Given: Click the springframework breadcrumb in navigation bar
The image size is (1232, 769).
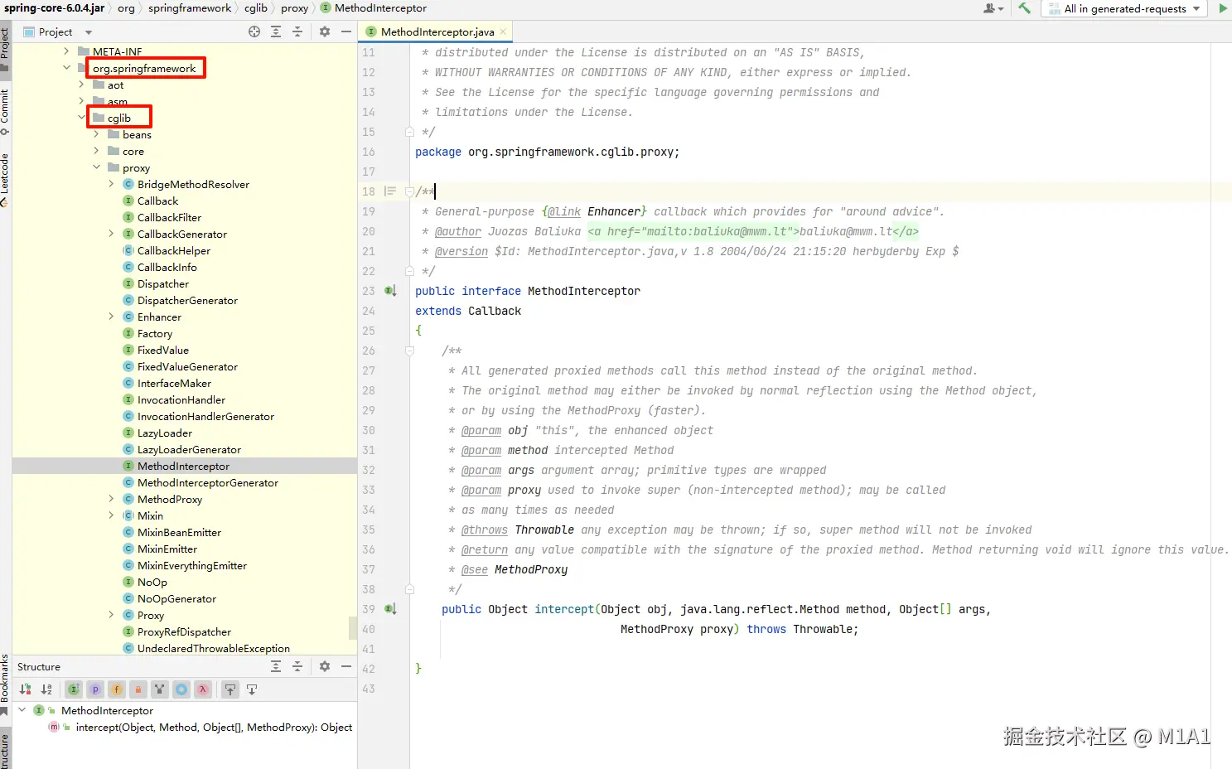Looking at the screenshot, I should point(190,8).
